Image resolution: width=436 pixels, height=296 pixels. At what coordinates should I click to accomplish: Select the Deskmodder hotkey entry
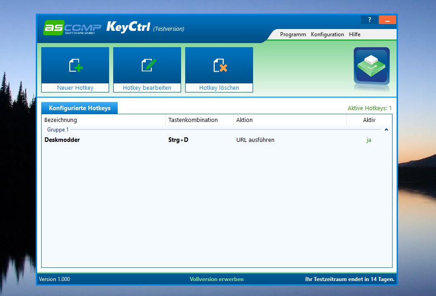click(x=62, y=140)
